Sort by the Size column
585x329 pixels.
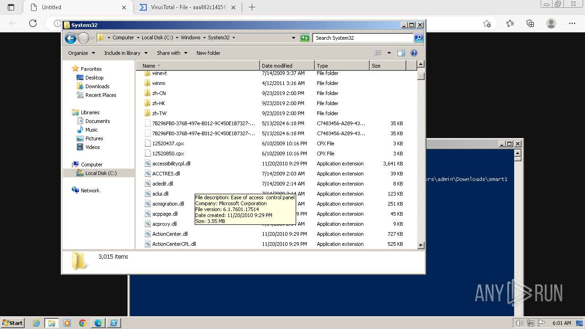pyautogui.click(x=388, y=66)
